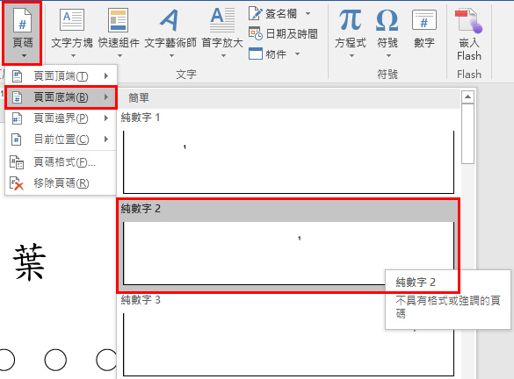Select 純數字 2 page number thumbnail
The width and height of the screenshot is (514, 379).
[288, 246]
